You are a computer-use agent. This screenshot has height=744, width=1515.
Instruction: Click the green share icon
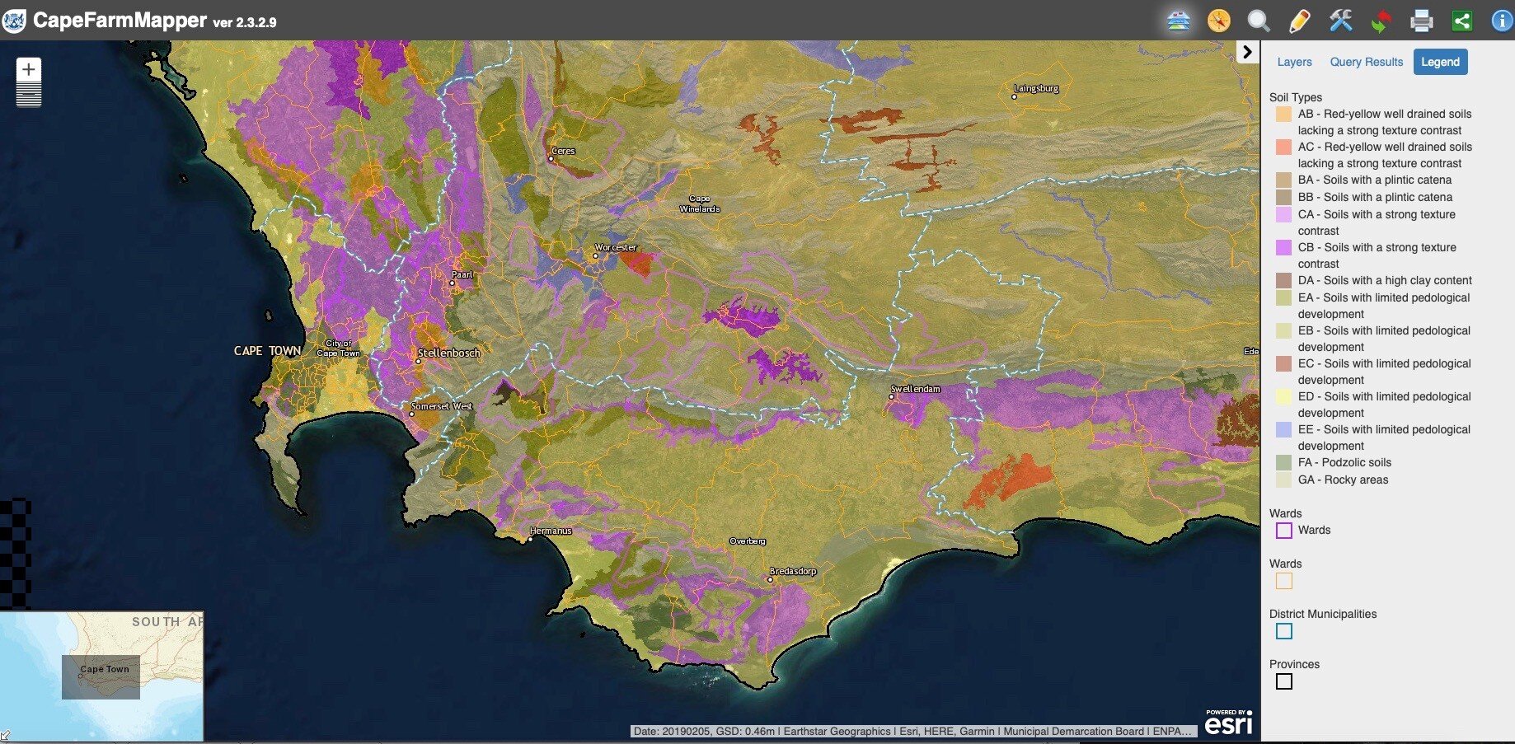[1462, 21]
